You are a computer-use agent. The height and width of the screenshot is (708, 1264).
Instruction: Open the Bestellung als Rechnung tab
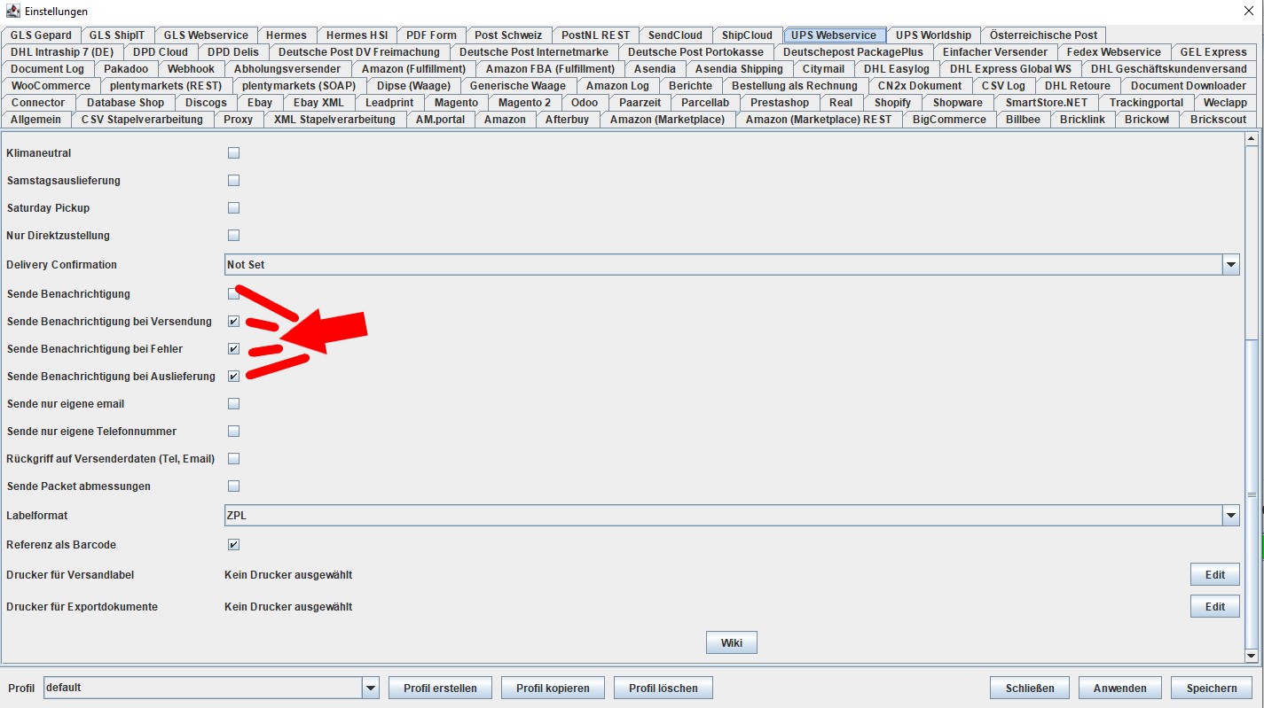click(795, 86)
